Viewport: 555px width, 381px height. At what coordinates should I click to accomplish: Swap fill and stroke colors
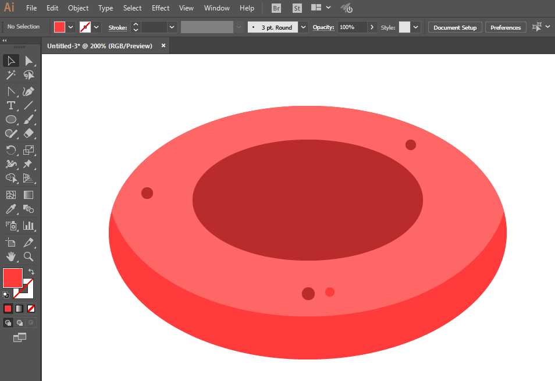31,272
